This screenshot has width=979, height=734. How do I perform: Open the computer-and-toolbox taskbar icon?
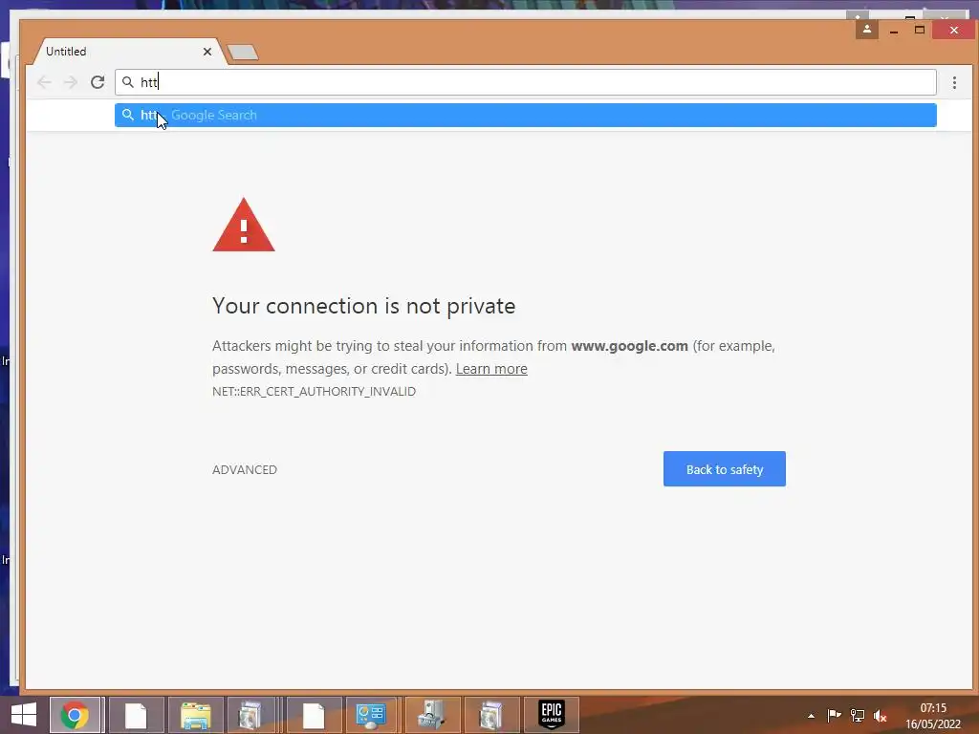pyautogui.click(x=432, y=715)
